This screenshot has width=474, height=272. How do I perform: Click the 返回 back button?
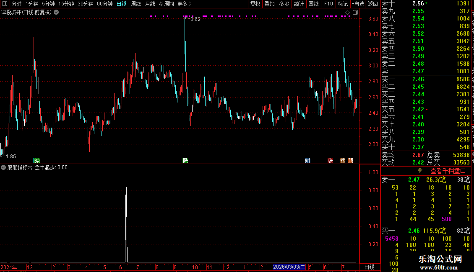coord(373,4)
